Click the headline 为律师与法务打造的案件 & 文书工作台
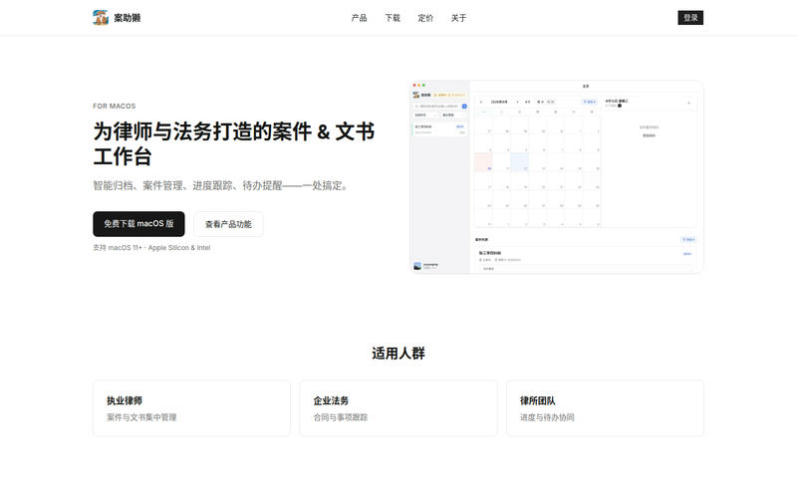This screenshot has height=498, width=797. coord(234,143)
